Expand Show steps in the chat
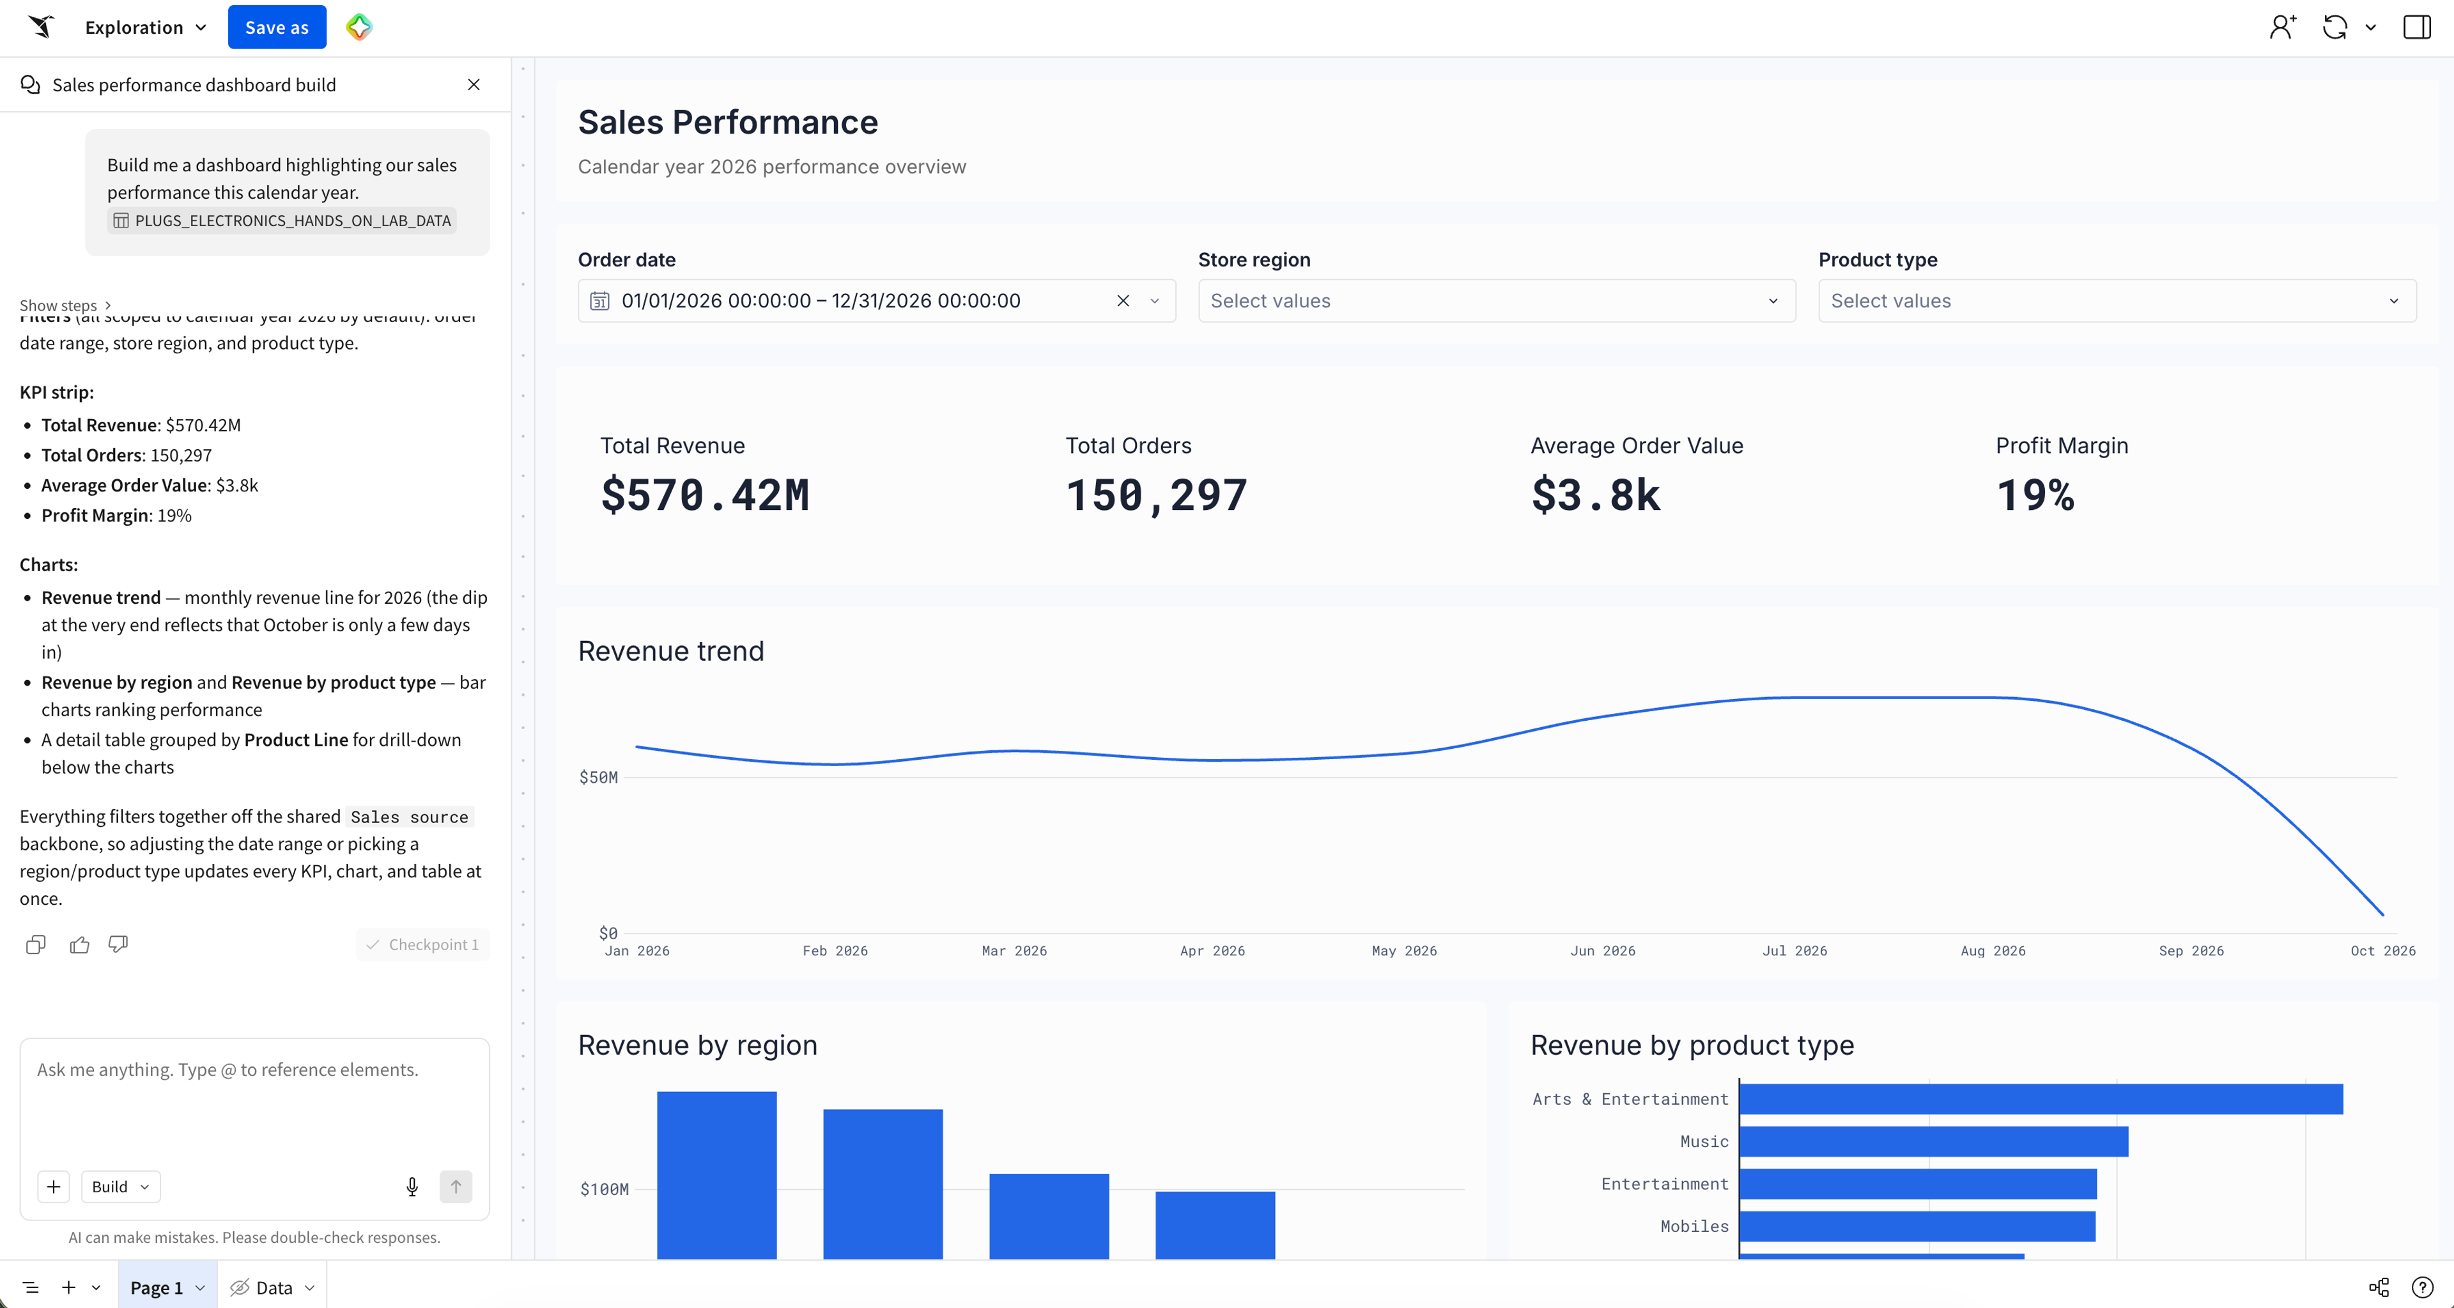Viewport: 2454px width, 1308px height. [x=66, y=305]
